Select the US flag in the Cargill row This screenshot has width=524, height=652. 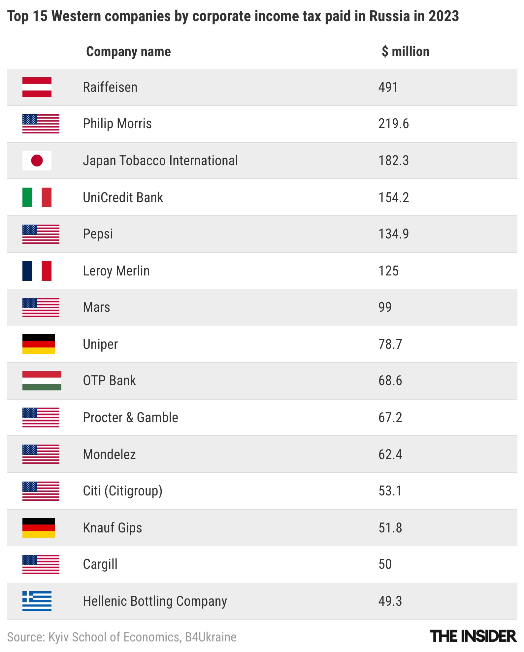41,564
